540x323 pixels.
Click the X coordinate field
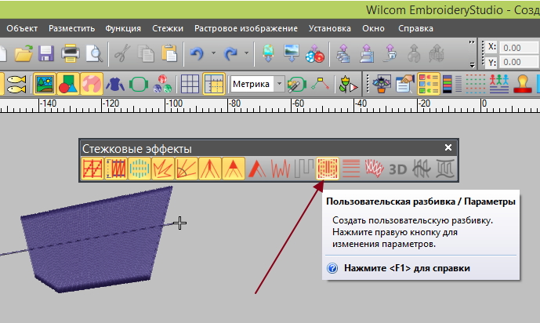pyautogui.click(x=519, y=48)
